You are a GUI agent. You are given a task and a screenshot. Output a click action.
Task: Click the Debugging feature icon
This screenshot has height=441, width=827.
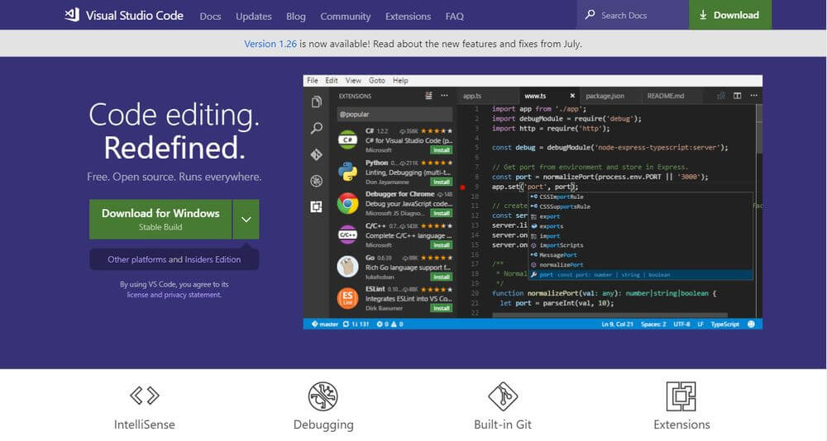pyautogui.click(x=323, y=396)
